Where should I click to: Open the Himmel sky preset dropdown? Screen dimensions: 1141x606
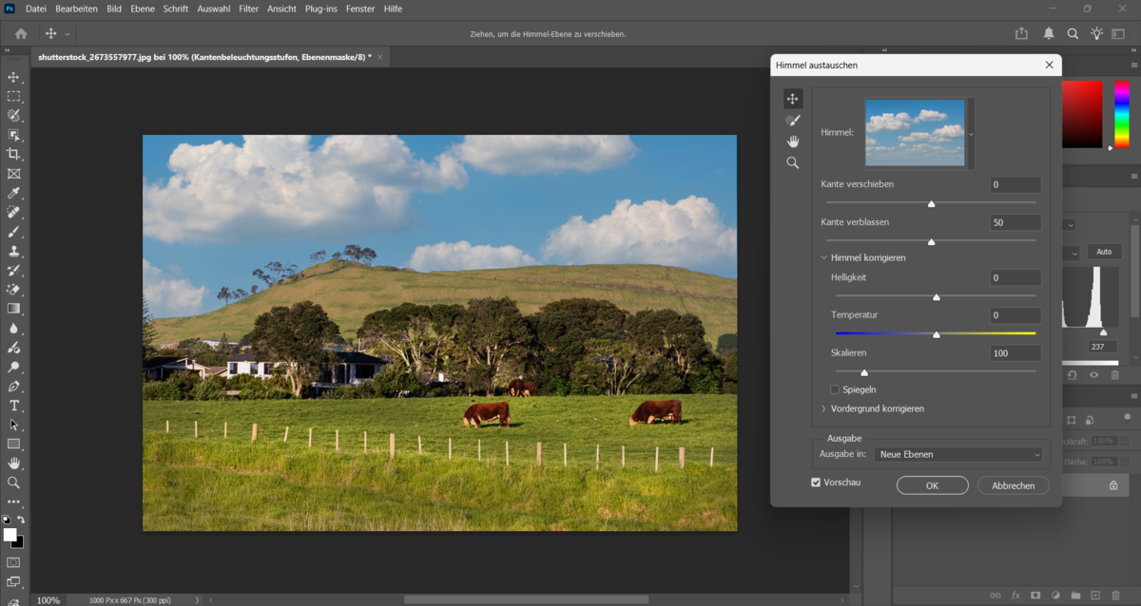(969, 133)
